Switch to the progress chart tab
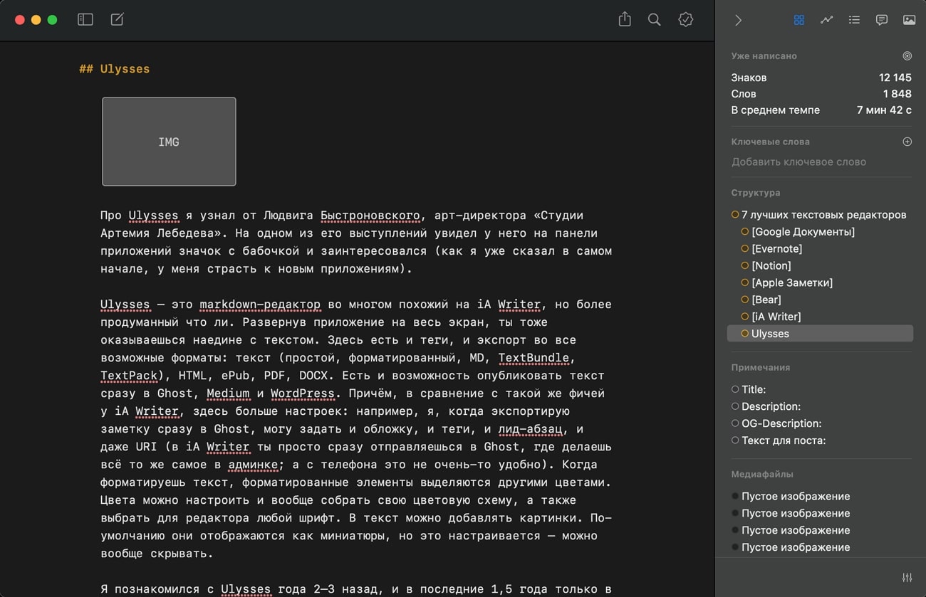This screenshot has width=926, height=597. [826, 20]
